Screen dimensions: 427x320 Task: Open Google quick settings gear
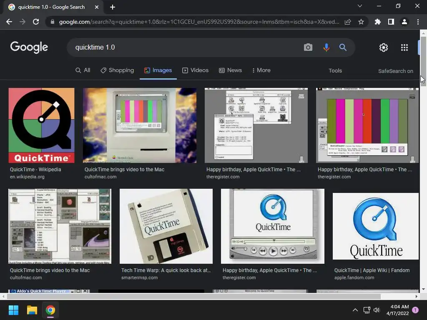pos(384,47)
